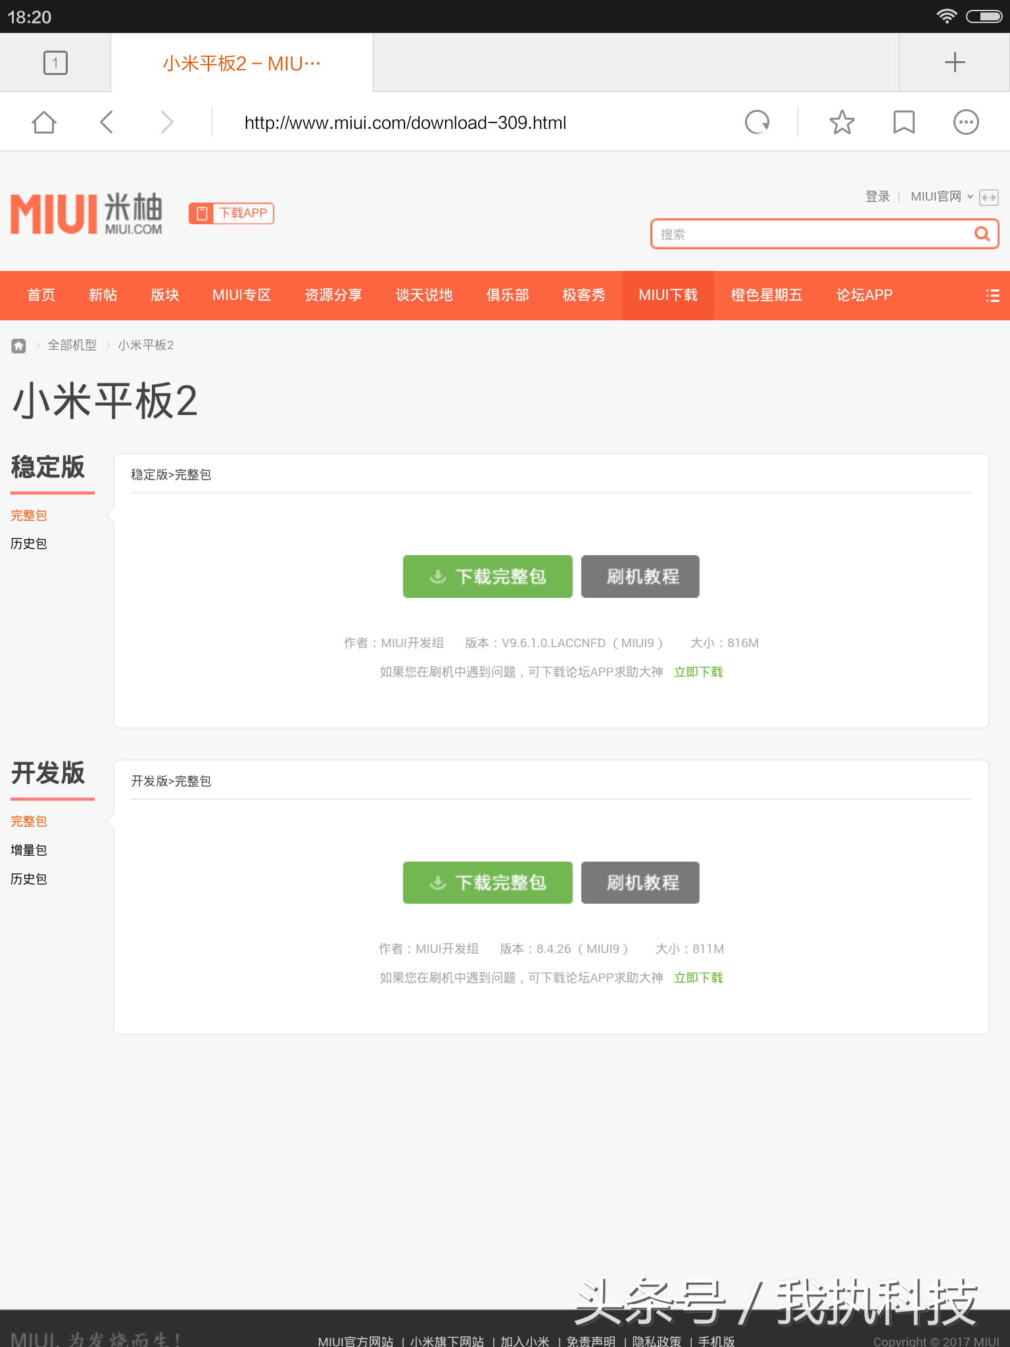Viewport: 1010px width, 1347px height.
Task: Open the 论坛APP nav item
Action: [x=864, y=295]
